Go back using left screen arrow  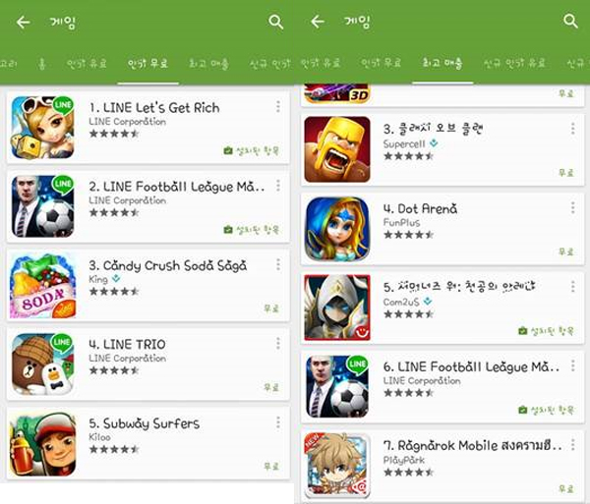(24, 23)
